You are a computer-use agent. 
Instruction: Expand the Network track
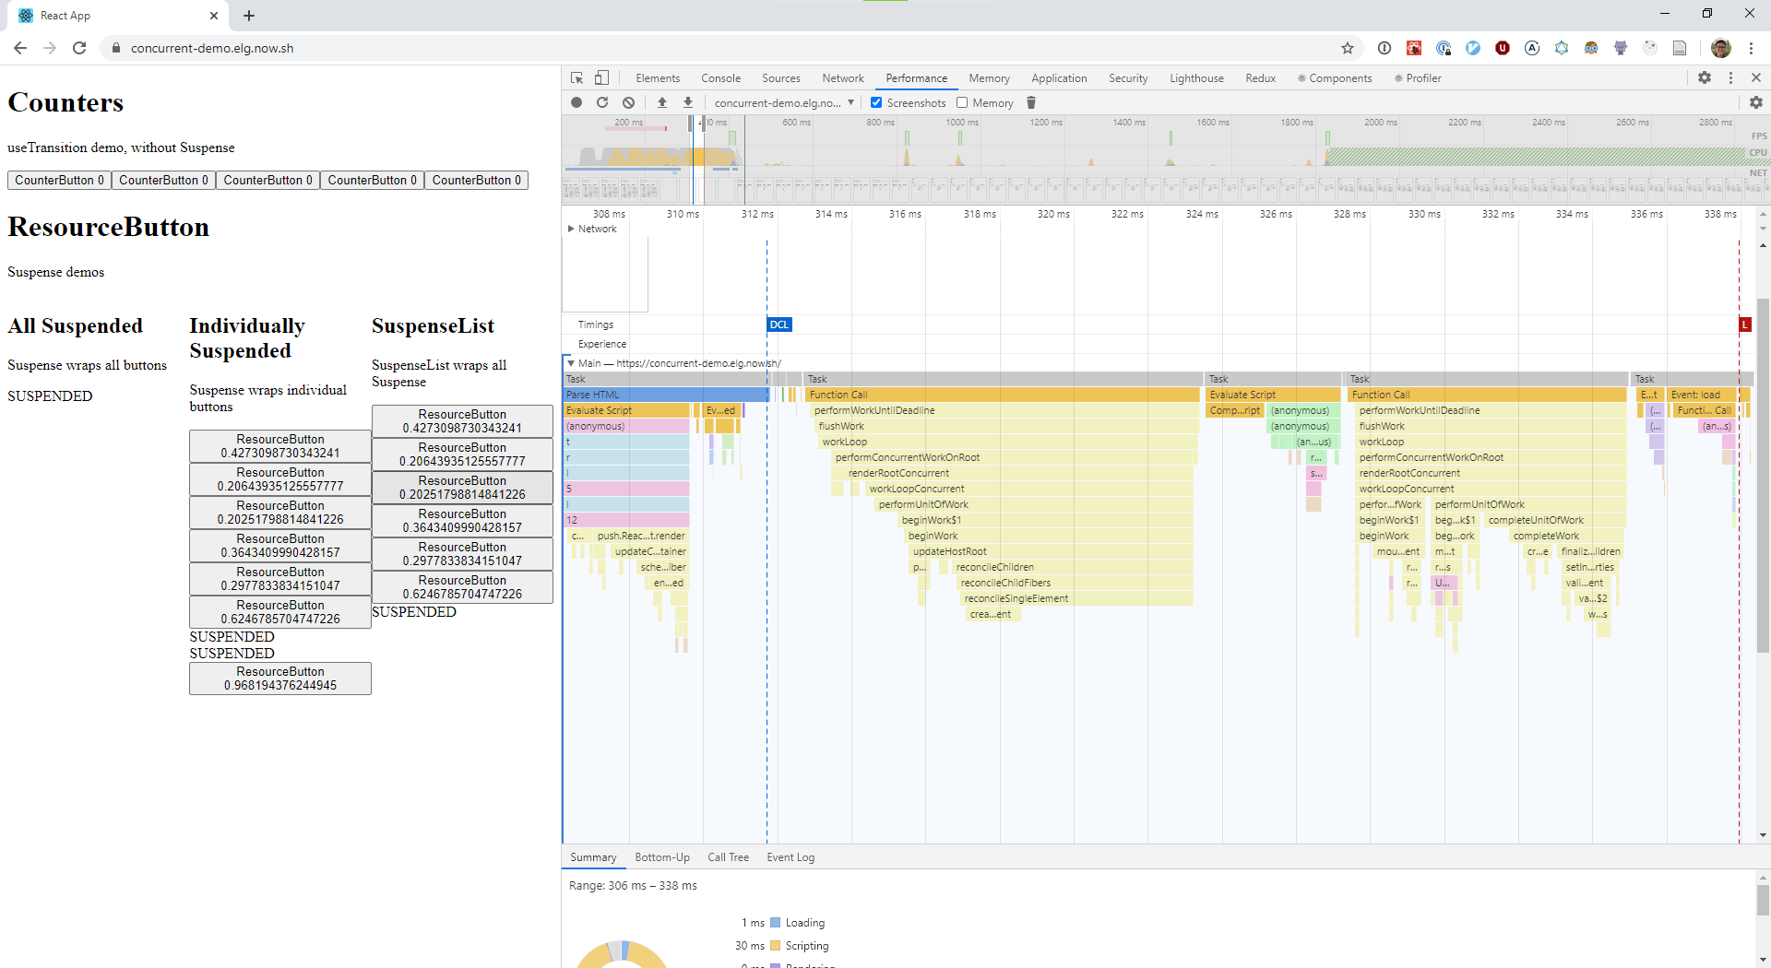point(571,229)
